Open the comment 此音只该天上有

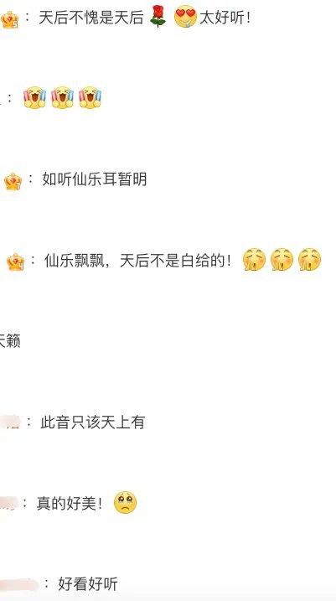(x=92, y=422)
